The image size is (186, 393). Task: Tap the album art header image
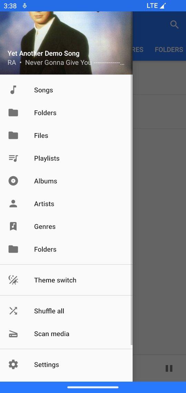click(66, 43)
